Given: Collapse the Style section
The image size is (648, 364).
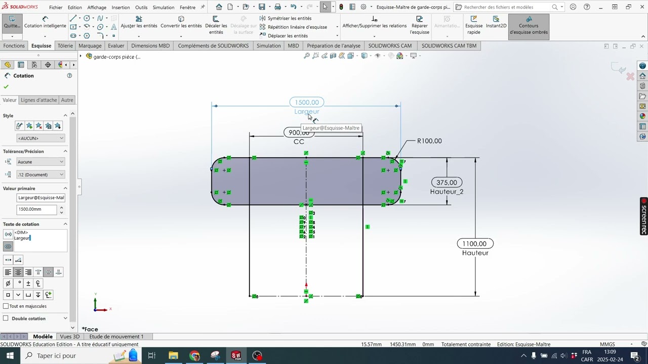Looking at the screenshot, I should (65, 116).
